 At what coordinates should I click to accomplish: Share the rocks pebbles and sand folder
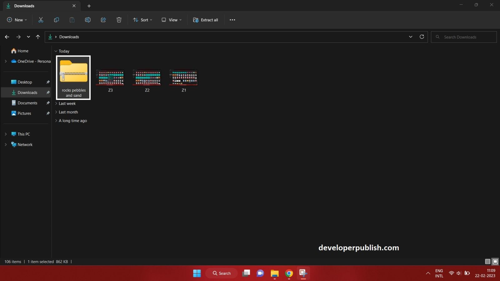[x=103, y=20]
